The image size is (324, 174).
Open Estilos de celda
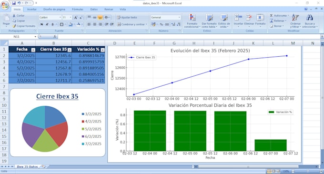224,21
